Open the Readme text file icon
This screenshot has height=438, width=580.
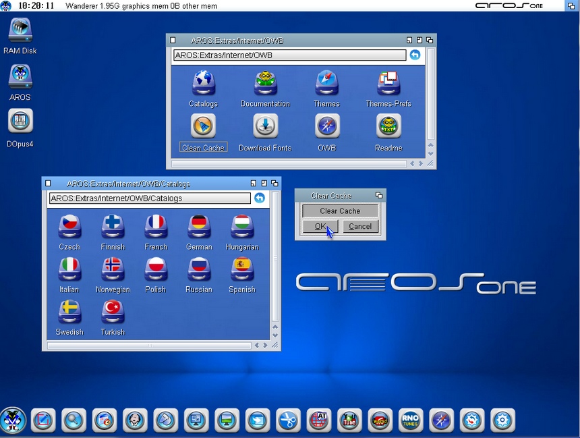pyautogui.click(x=388, y=126)
